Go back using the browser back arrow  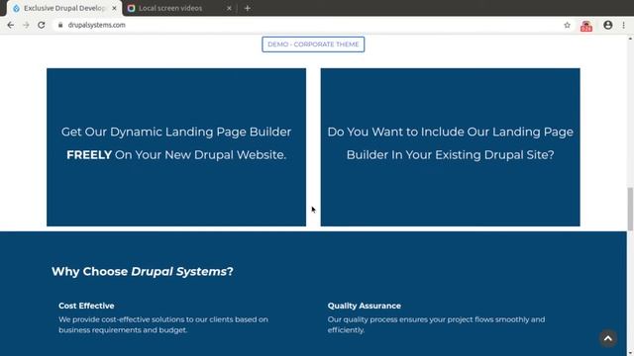(11, 25)
